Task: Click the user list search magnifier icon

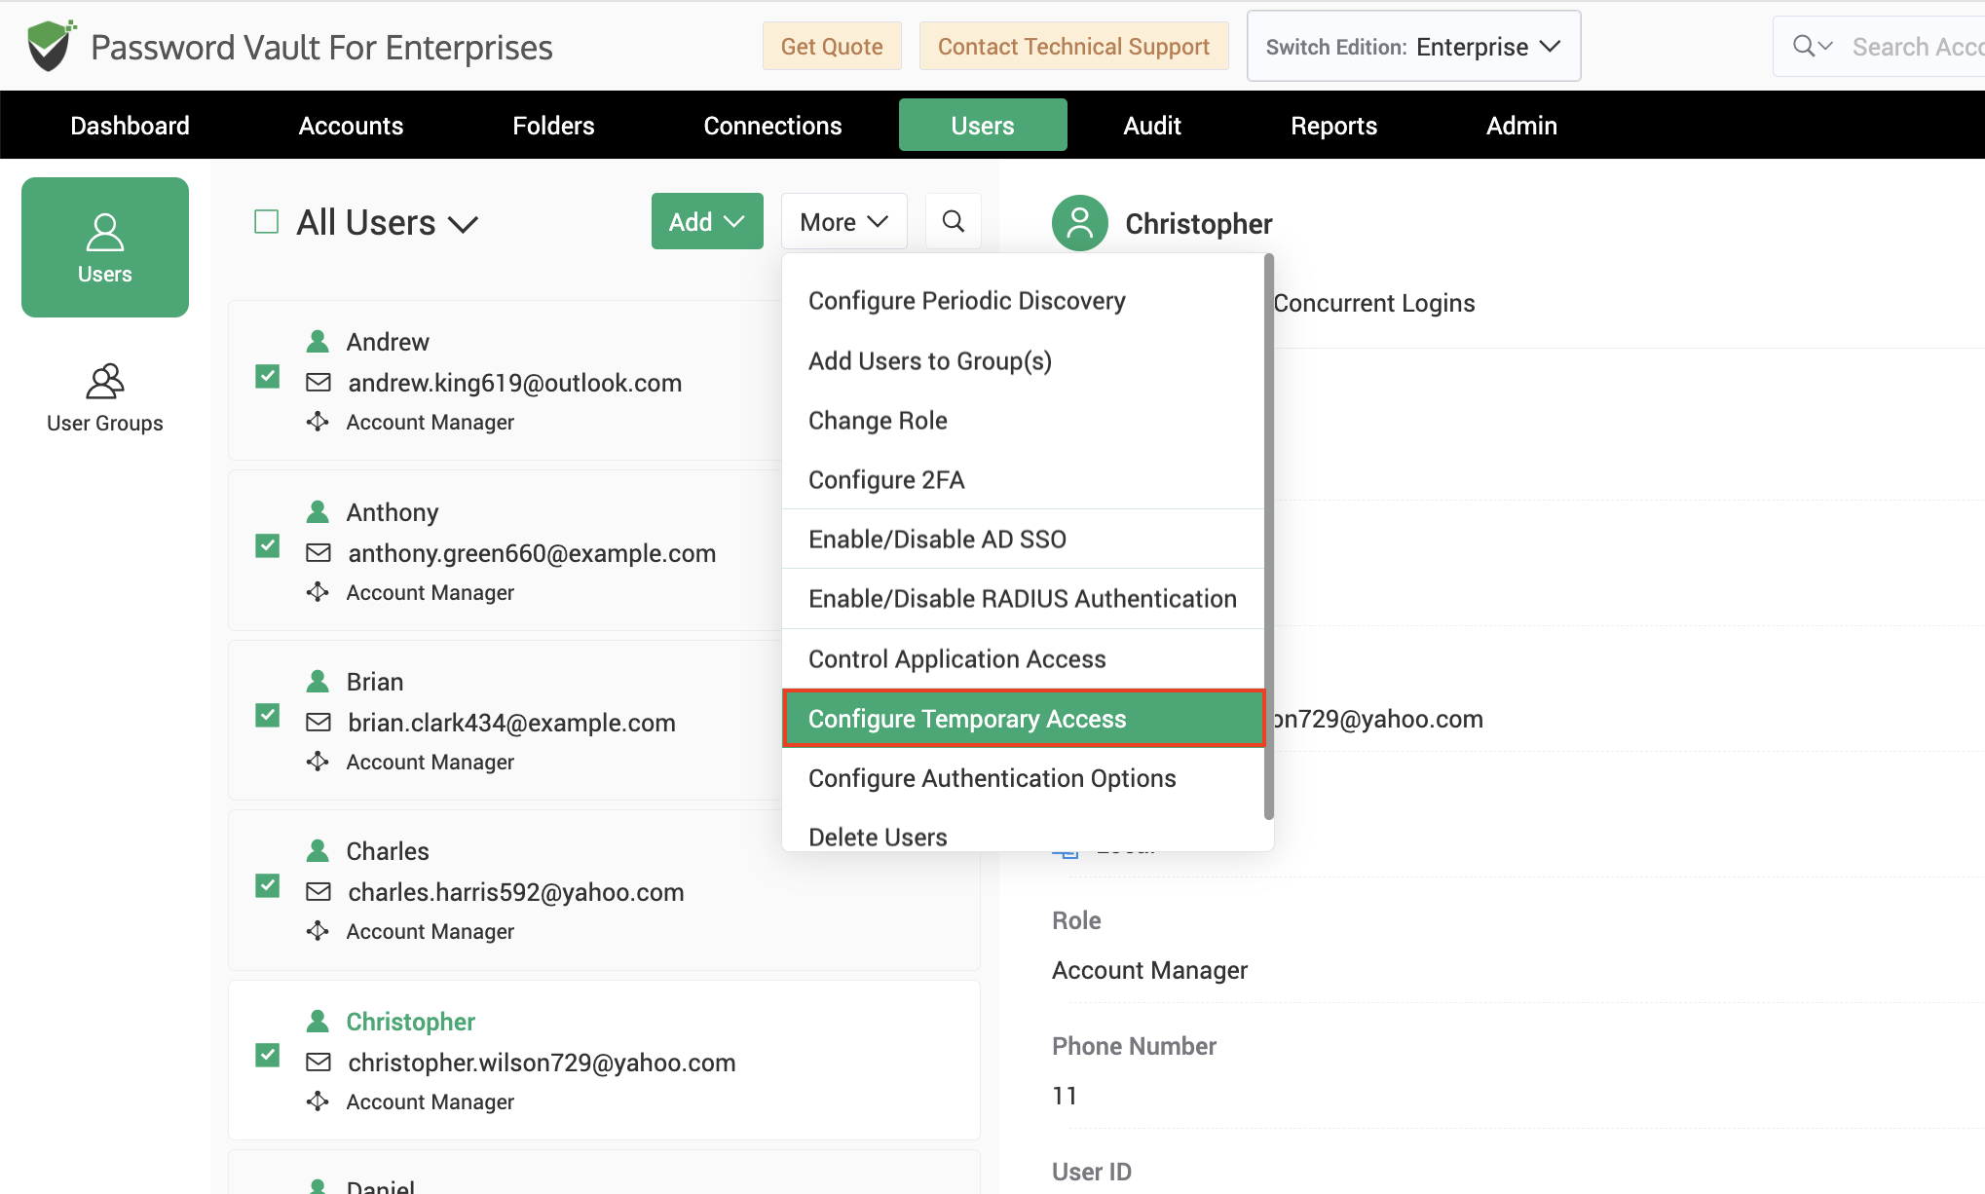Action: pyautogui.click(x=954, y=221)
